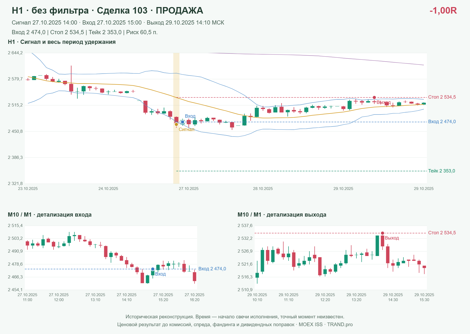Click the '29.10.2025 10:10' time label
Image resolution: width=470 pixels, height=334 pixels.
(x=257, y=297)
